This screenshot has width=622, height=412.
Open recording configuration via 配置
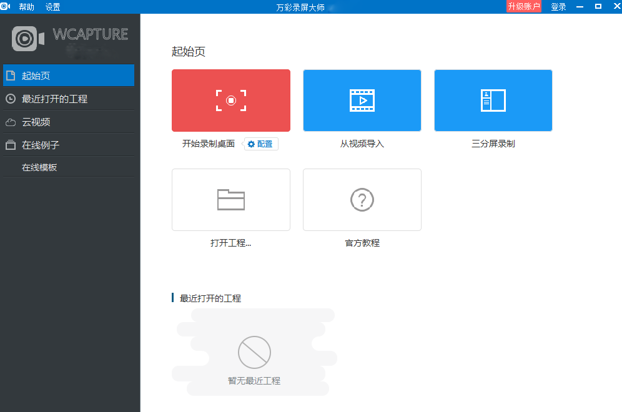coord(260,144)
